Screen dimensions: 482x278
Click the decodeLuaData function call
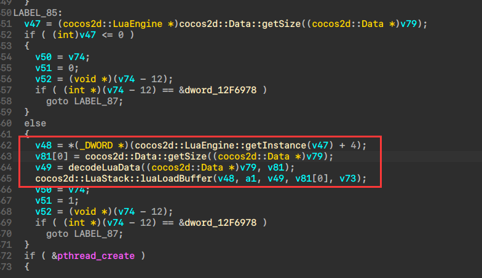coord(105,168)
